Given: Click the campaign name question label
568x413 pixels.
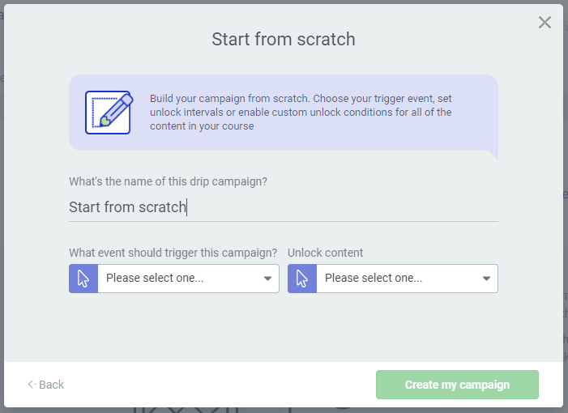Looking at the screenshot, I should [x=168, y=181].
